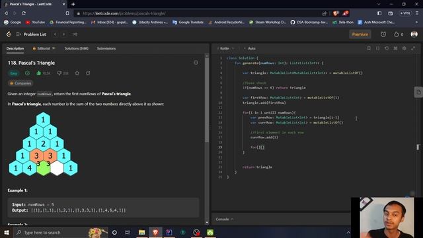Open the Brave wallet icon

coord(391,13)
